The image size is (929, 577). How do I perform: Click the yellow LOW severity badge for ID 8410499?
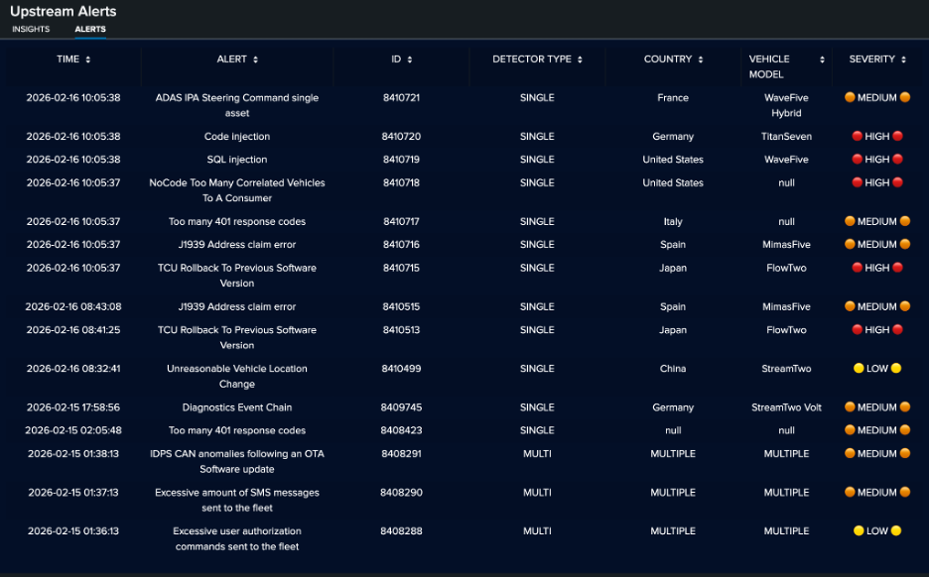tap(876, 369)
